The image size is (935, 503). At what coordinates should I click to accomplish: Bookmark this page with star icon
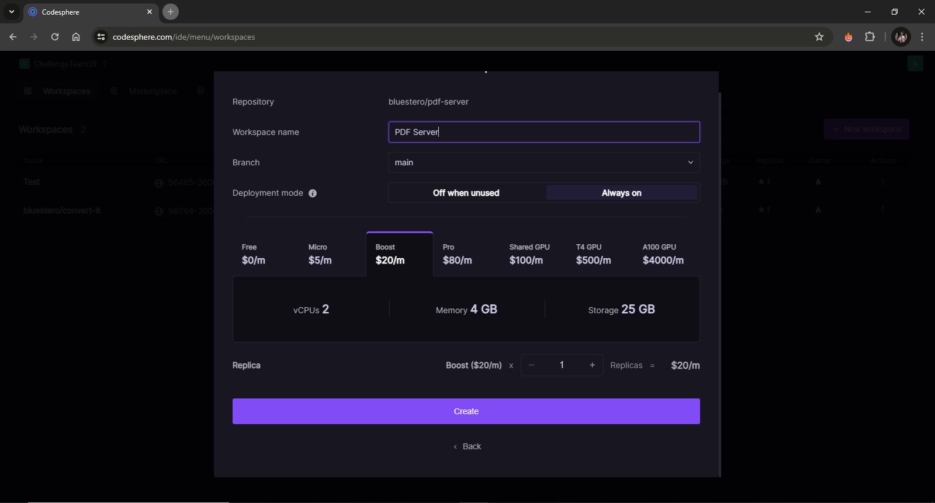[x=819, y=37]
